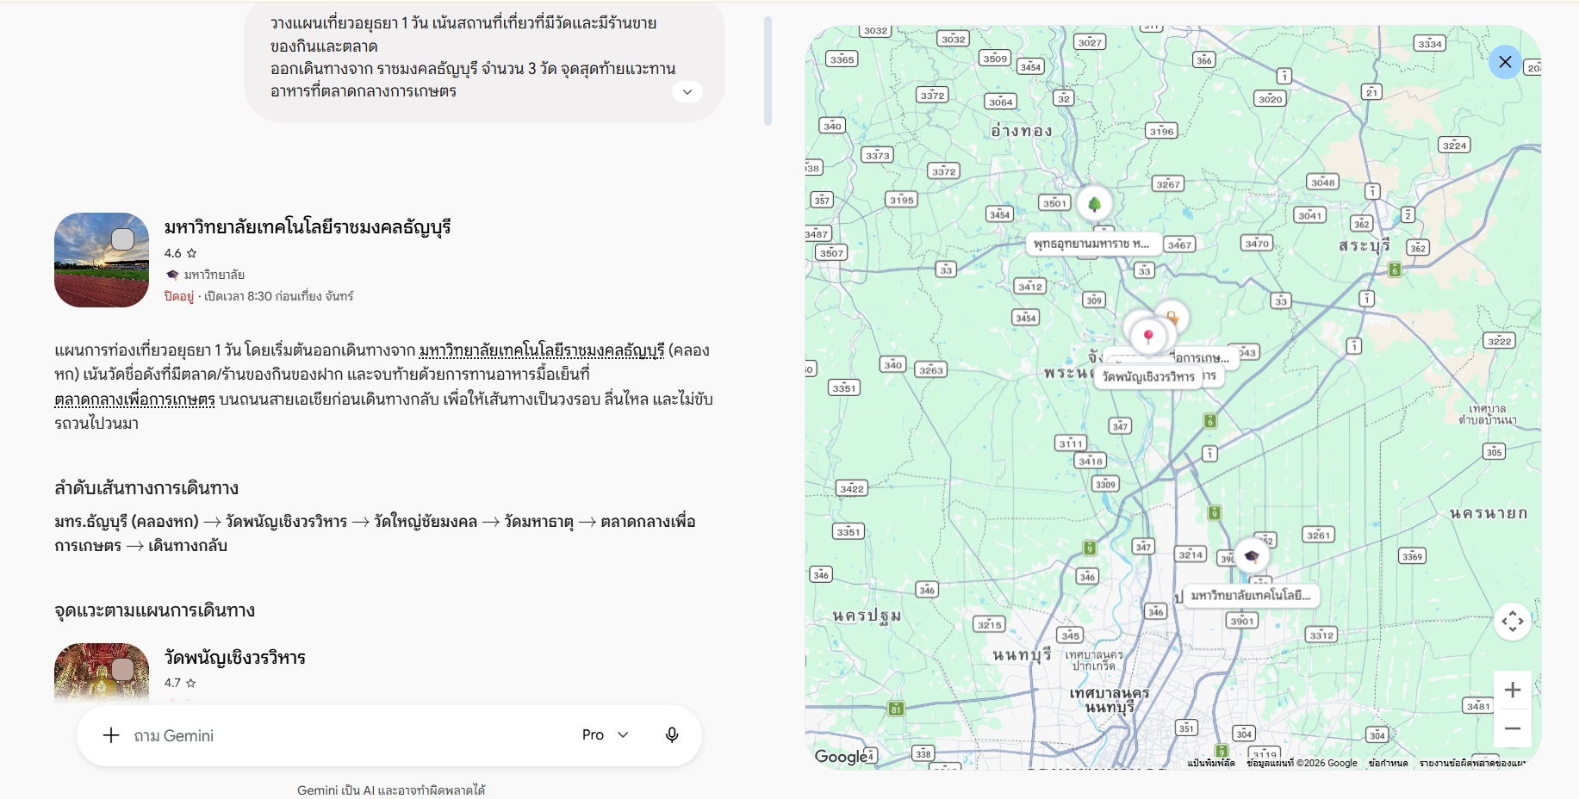1579x799 pixels.
Task: Click the ปิดอยู่ closed status text
Action: [179, 296]
